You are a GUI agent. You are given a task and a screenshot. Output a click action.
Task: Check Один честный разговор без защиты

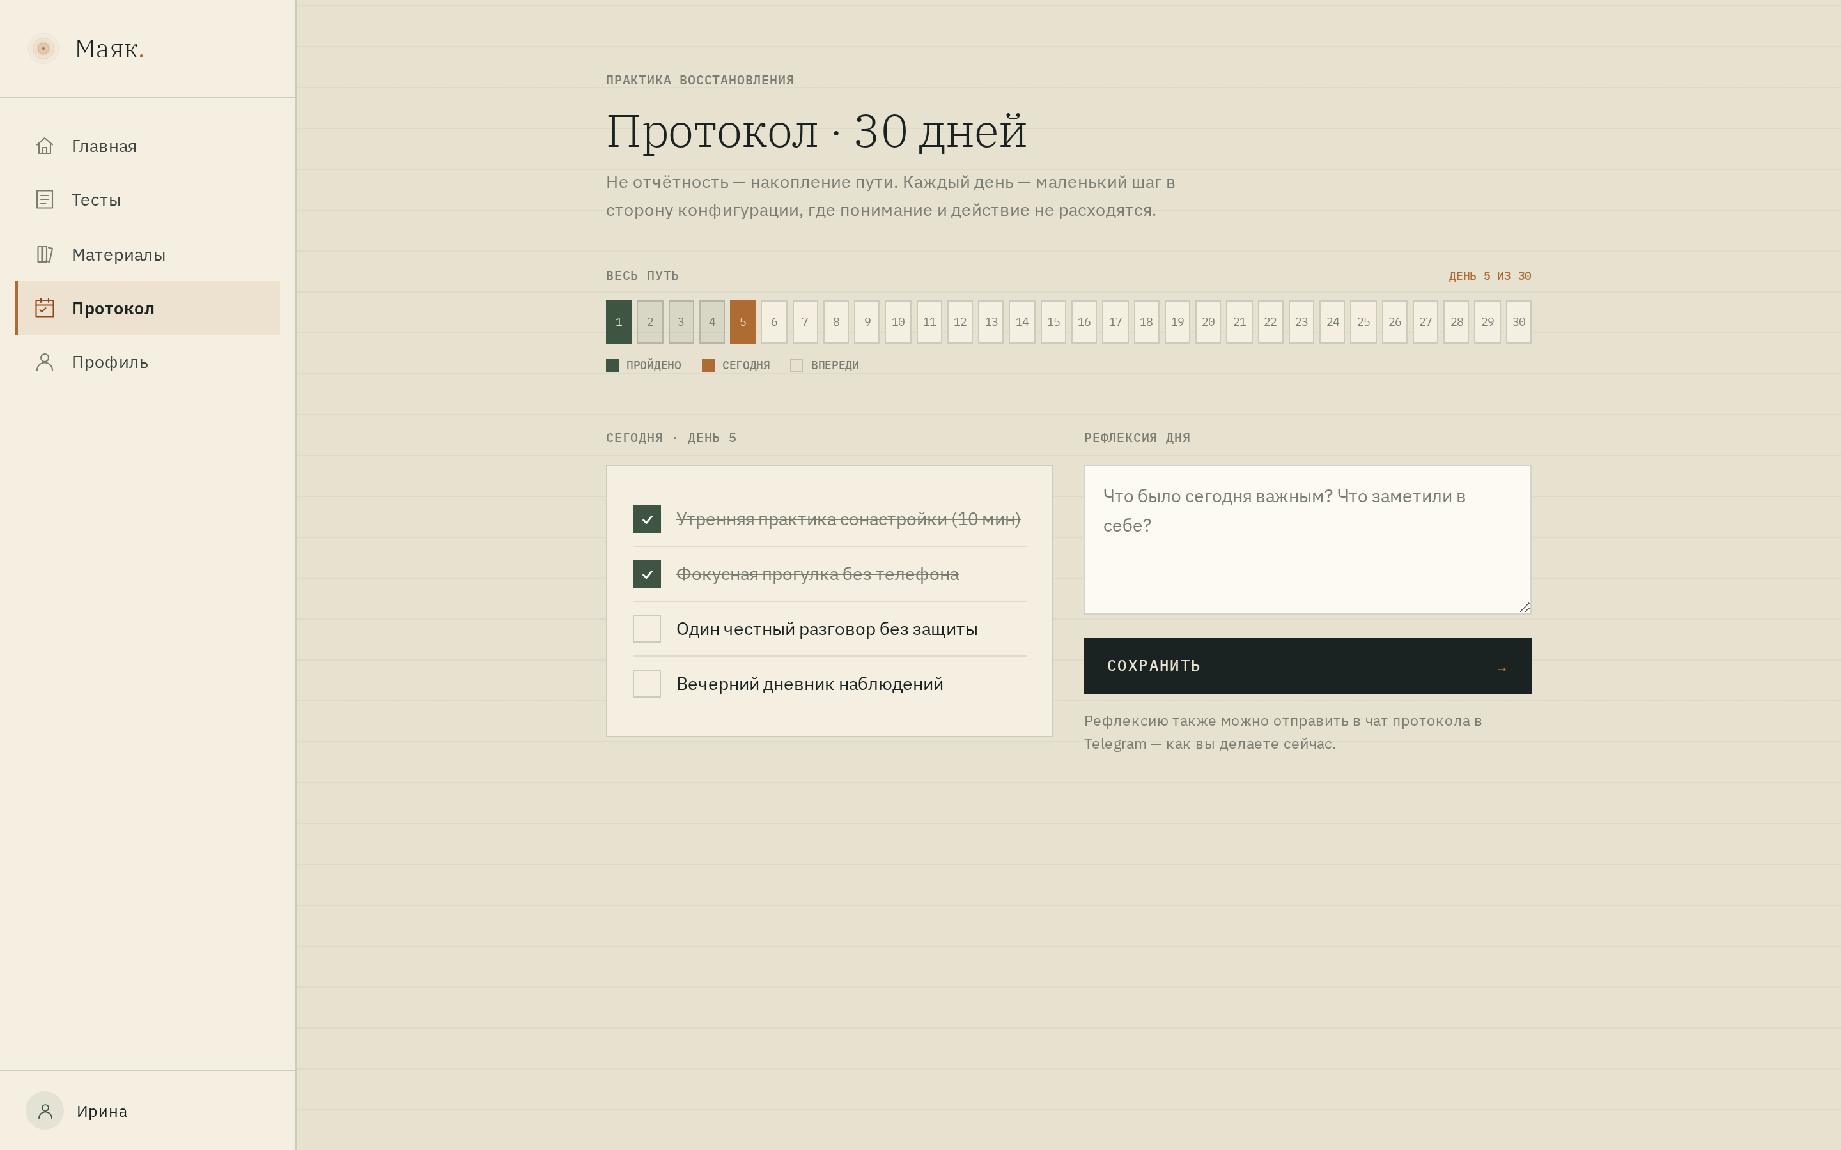tap(647, 628)
